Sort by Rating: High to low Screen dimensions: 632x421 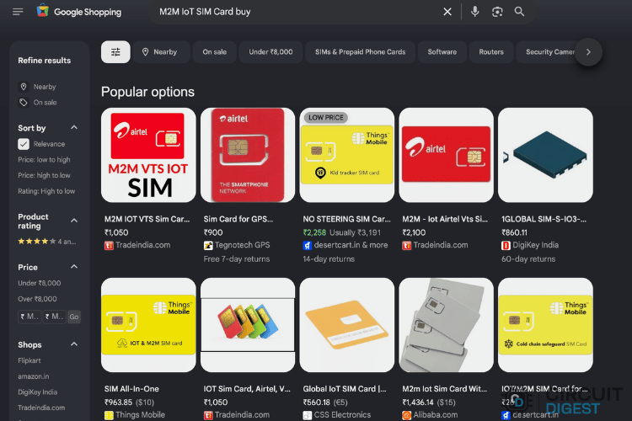click(x=46, y=191)
